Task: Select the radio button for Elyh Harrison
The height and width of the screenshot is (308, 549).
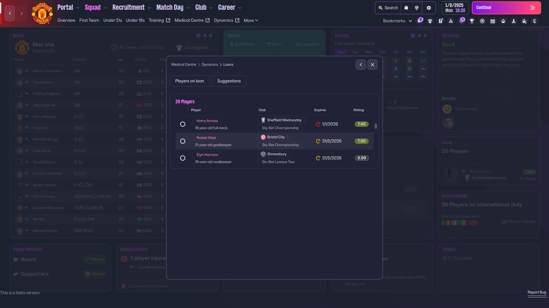Action: coord(183,158)
